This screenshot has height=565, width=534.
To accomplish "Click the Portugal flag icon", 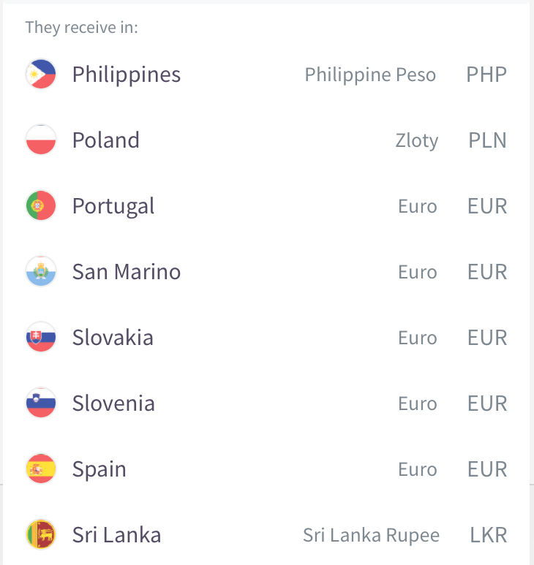I will [41, 205].
